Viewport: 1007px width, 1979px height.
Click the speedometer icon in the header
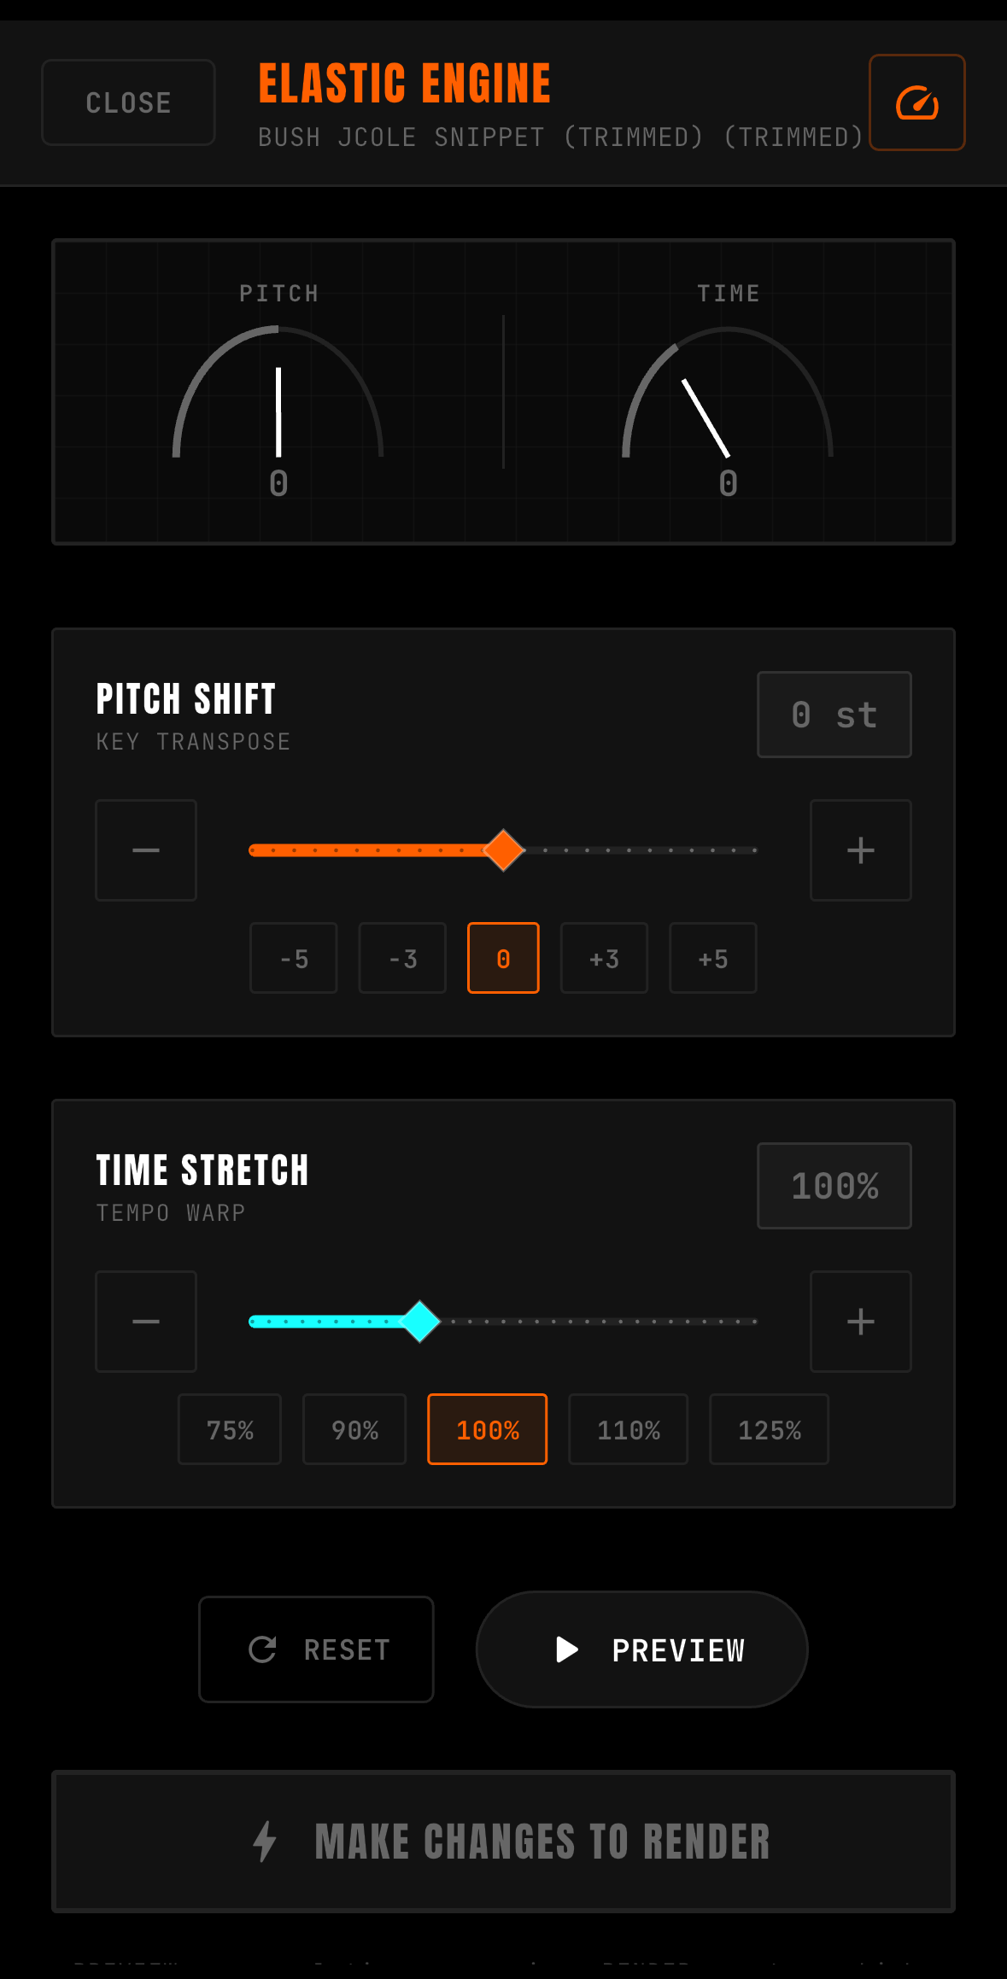(916, 102)
